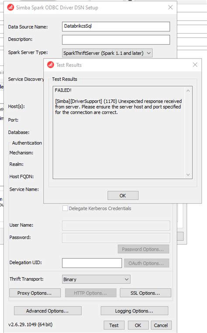
Task: Click the Mechanism: label
Action: click(x=21, y=153)
